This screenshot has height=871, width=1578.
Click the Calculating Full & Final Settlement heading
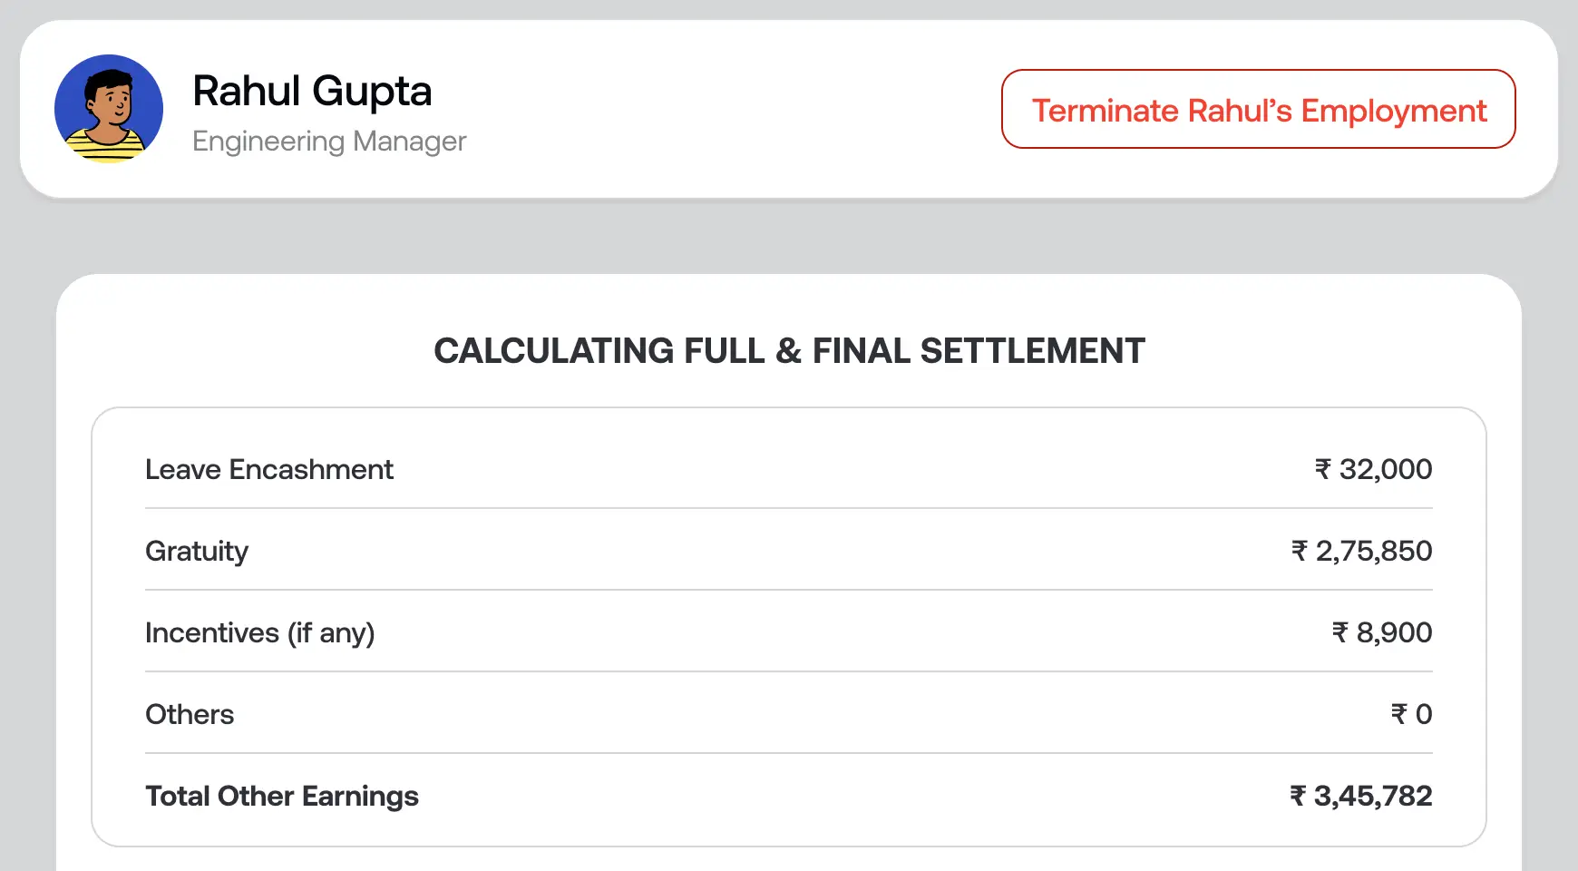789,351
